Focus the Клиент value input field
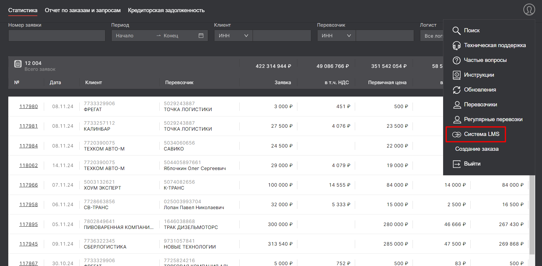This screenshot has width=542, height=266. [282, 36]
